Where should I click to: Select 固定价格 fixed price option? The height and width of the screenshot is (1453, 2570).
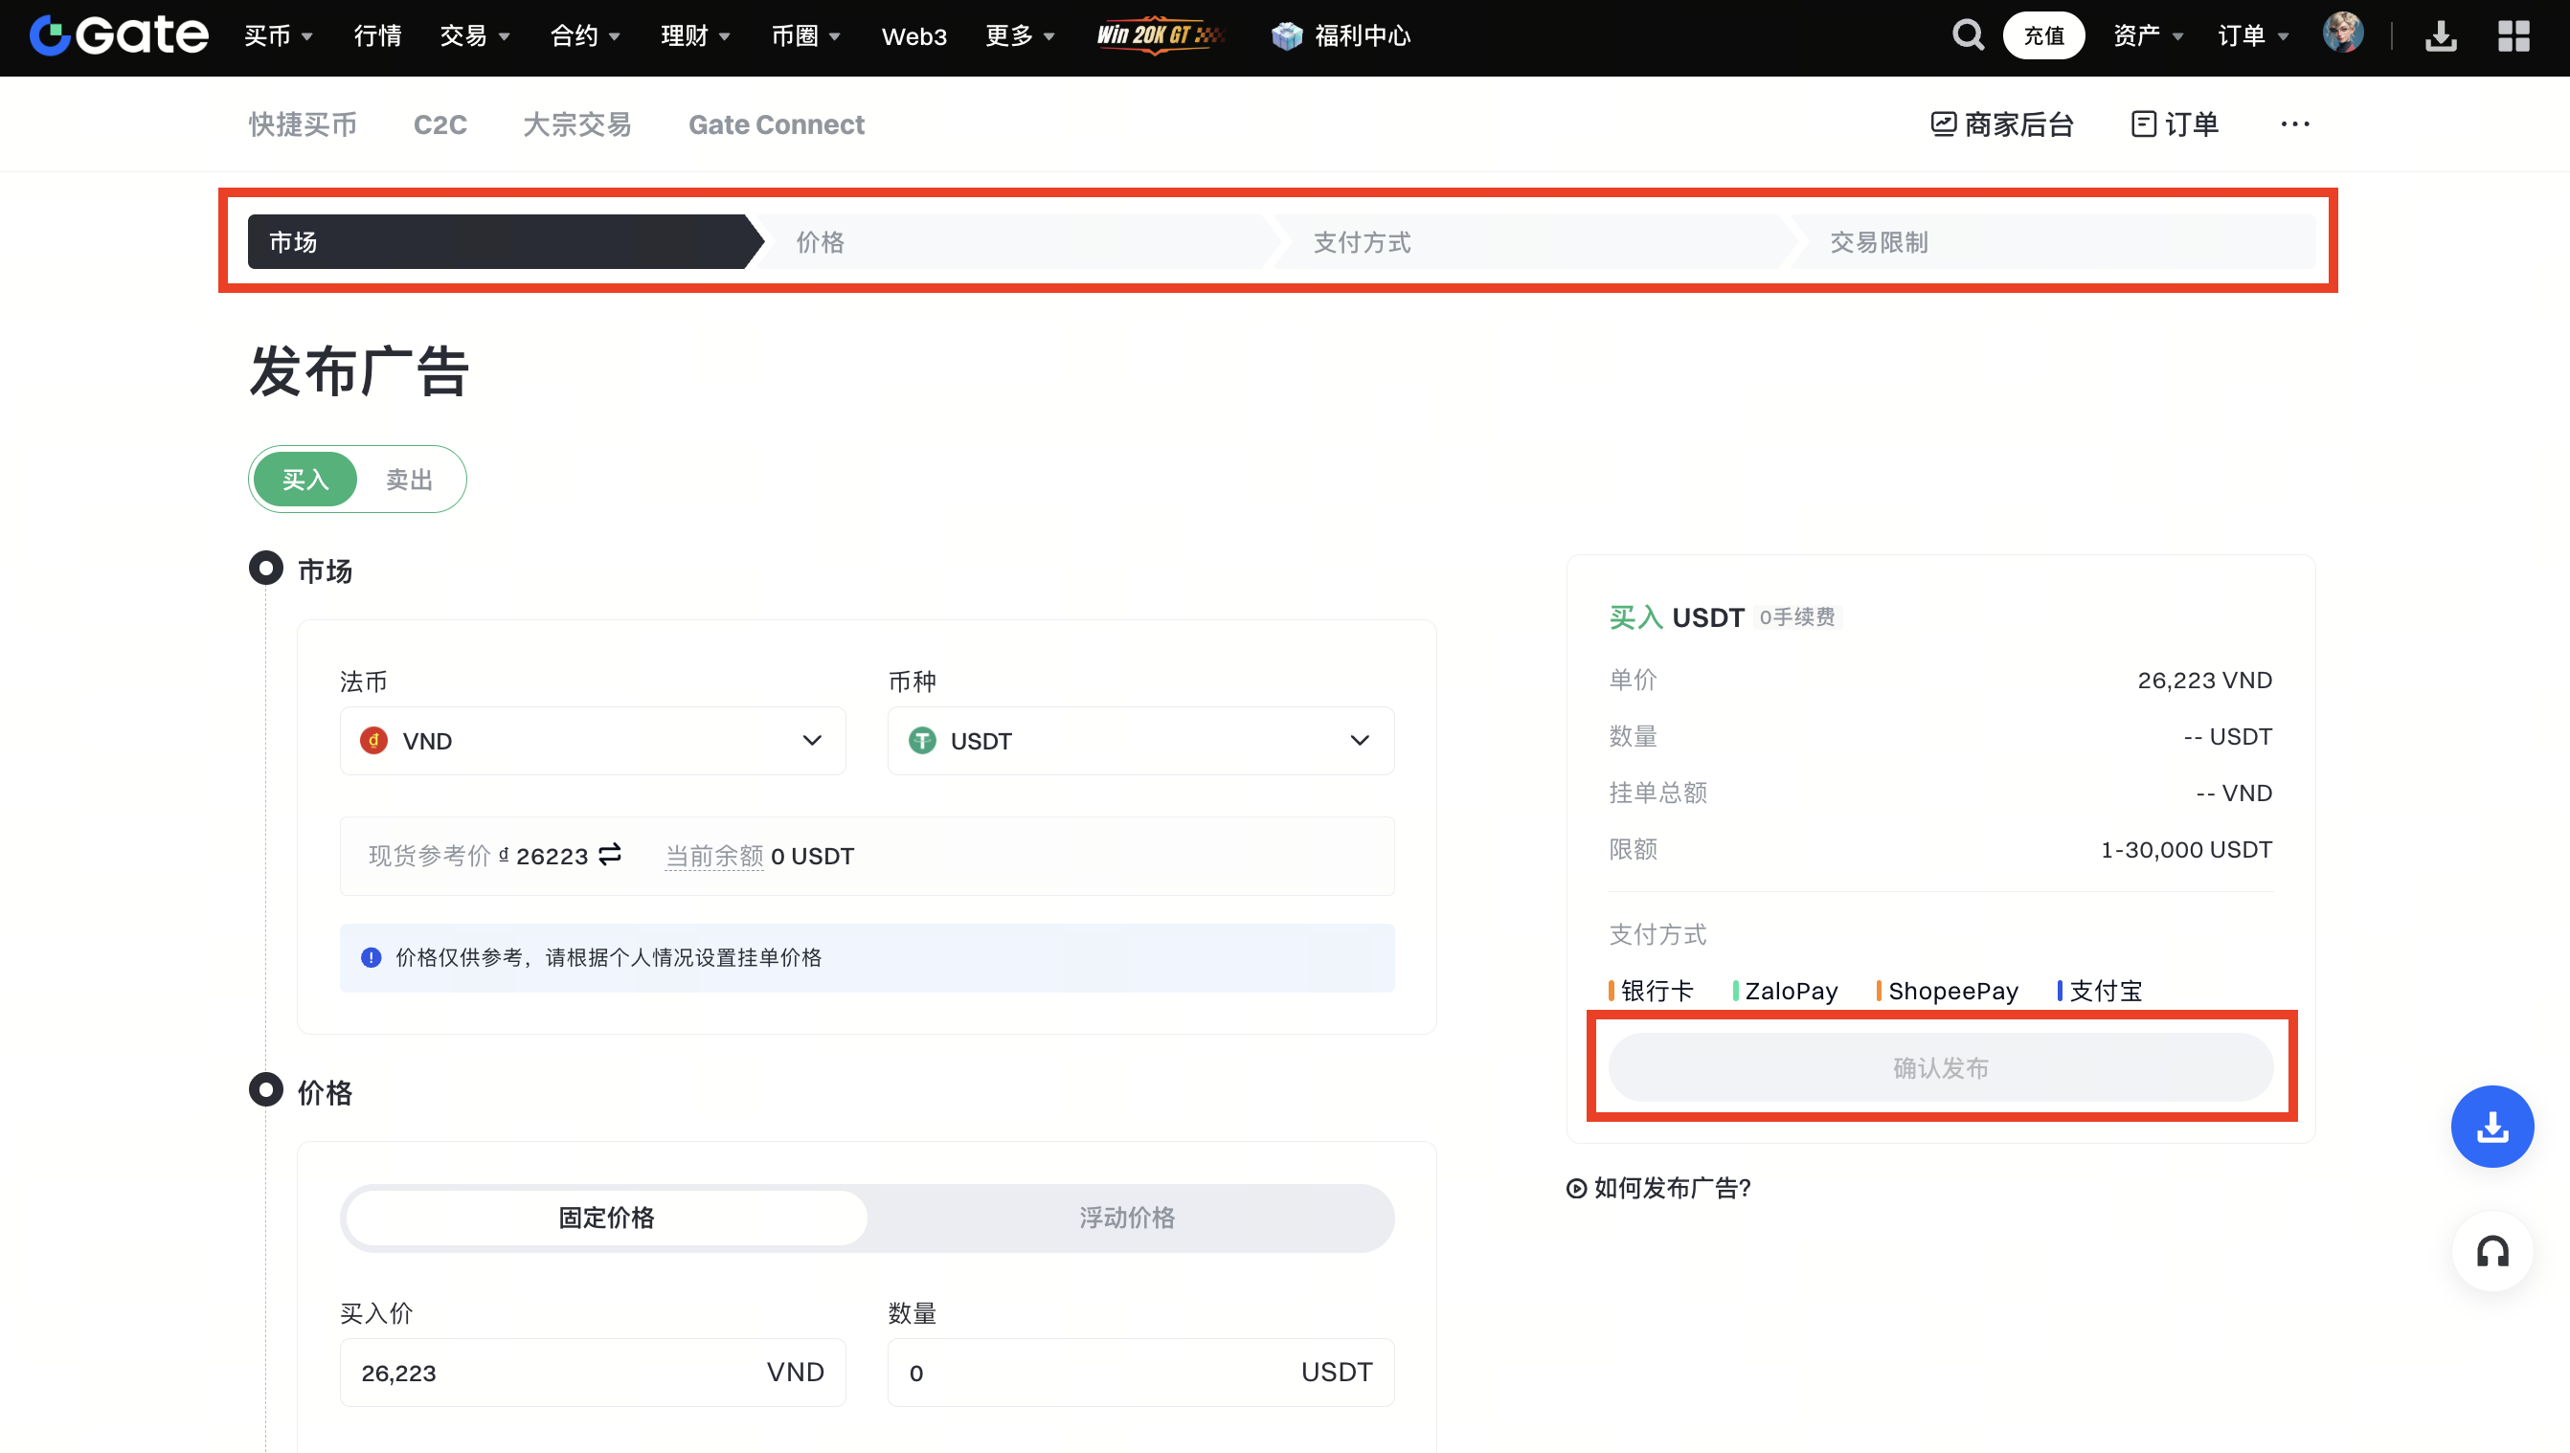[606, 1218]
